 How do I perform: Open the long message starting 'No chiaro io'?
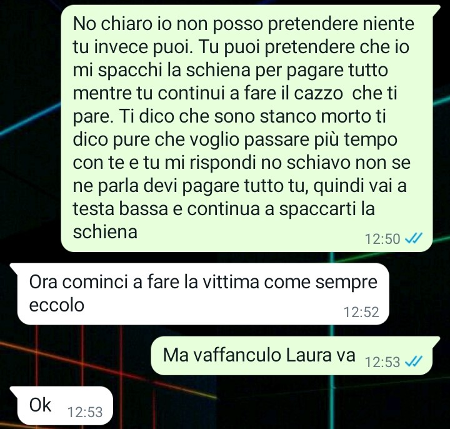coord(247,128)
